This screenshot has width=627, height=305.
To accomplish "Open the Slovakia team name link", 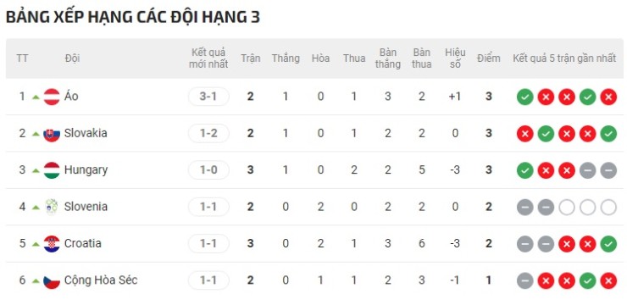I will pos(86,133).
